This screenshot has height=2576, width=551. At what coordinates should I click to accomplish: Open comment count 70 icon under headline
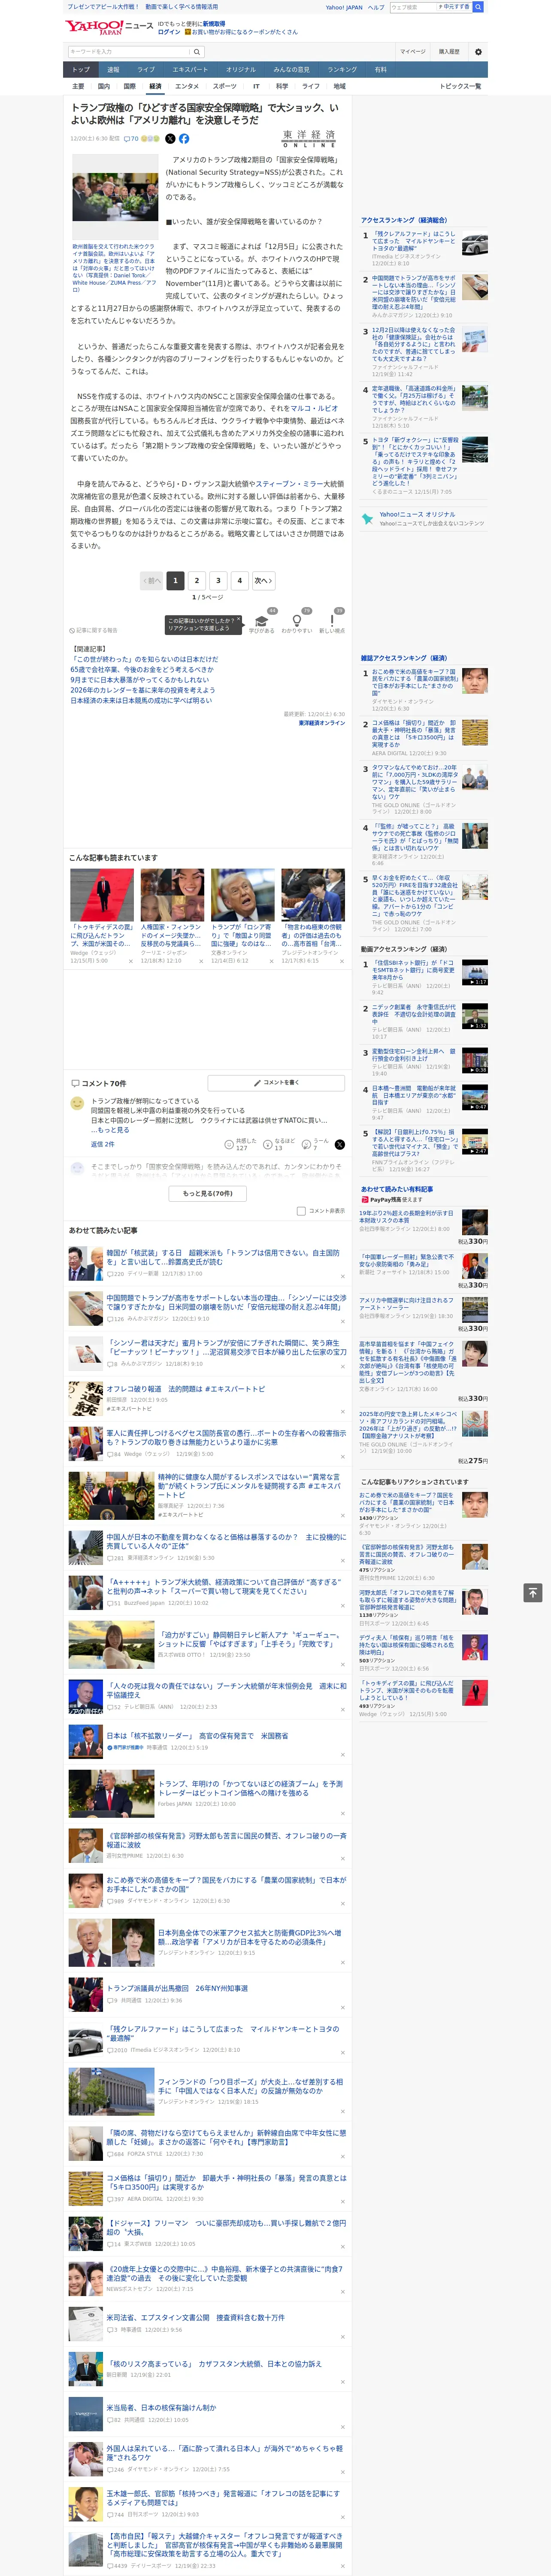(131, 139)
